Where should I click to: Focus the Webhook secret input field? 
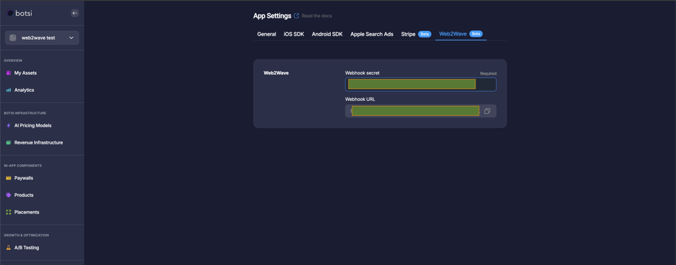pos(421,84)
